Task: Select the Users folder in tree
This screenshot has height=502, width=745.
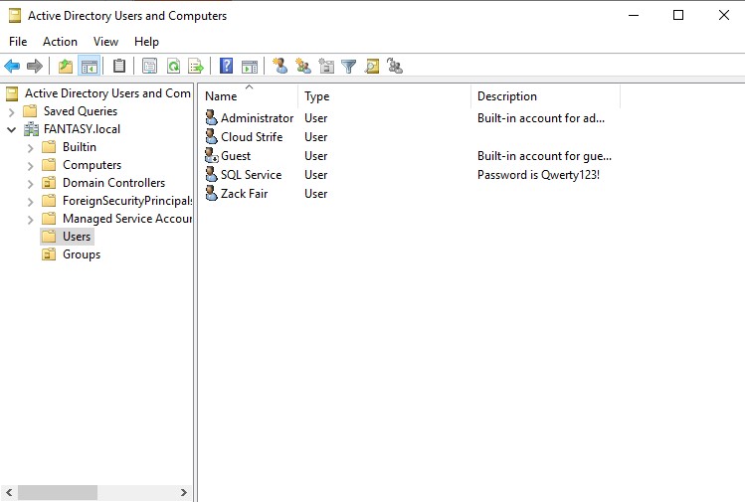Action: point(77,237)
